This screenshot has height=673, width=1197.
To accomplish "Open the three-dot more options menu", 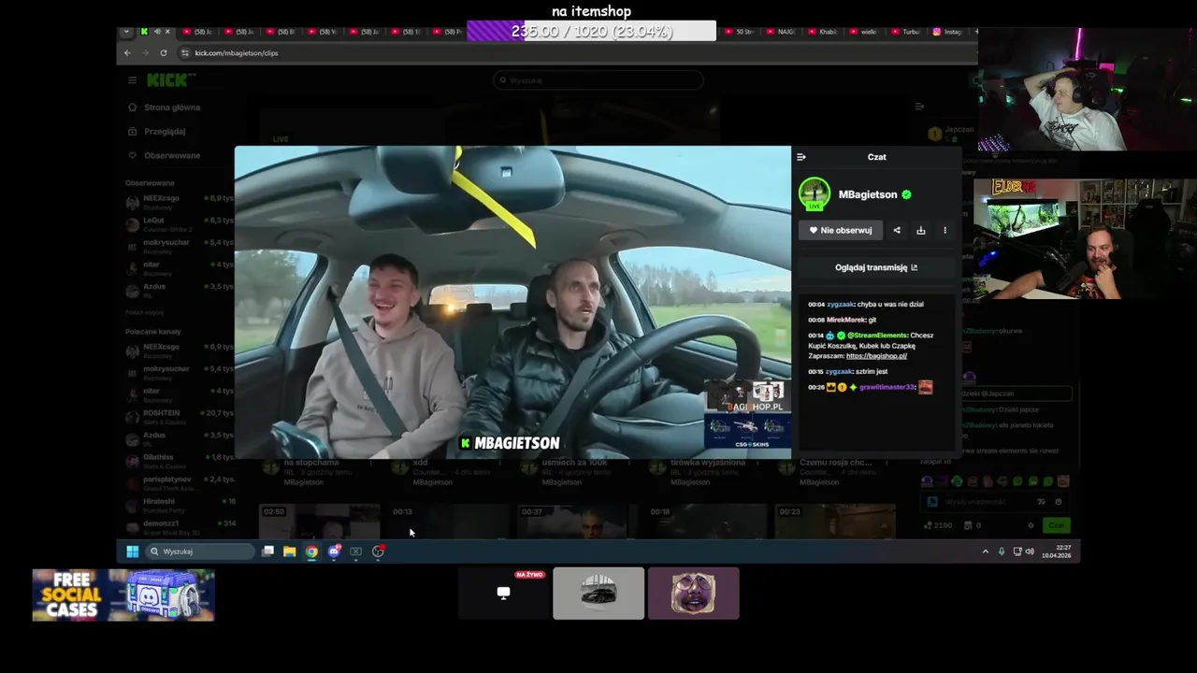I will (945, 230).
